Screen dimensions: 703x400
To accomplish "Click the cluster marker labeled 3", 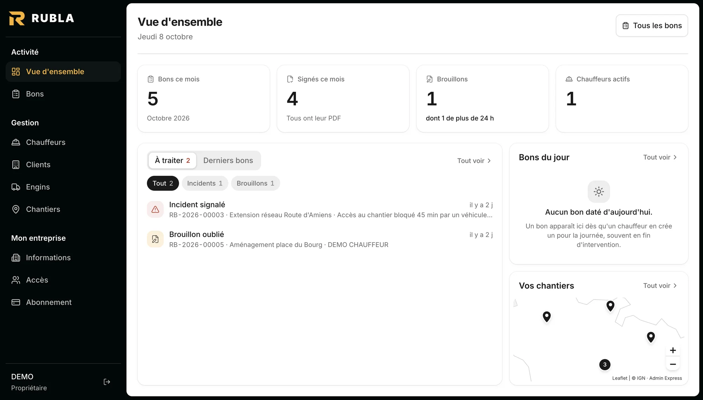I will pos(605,364).
